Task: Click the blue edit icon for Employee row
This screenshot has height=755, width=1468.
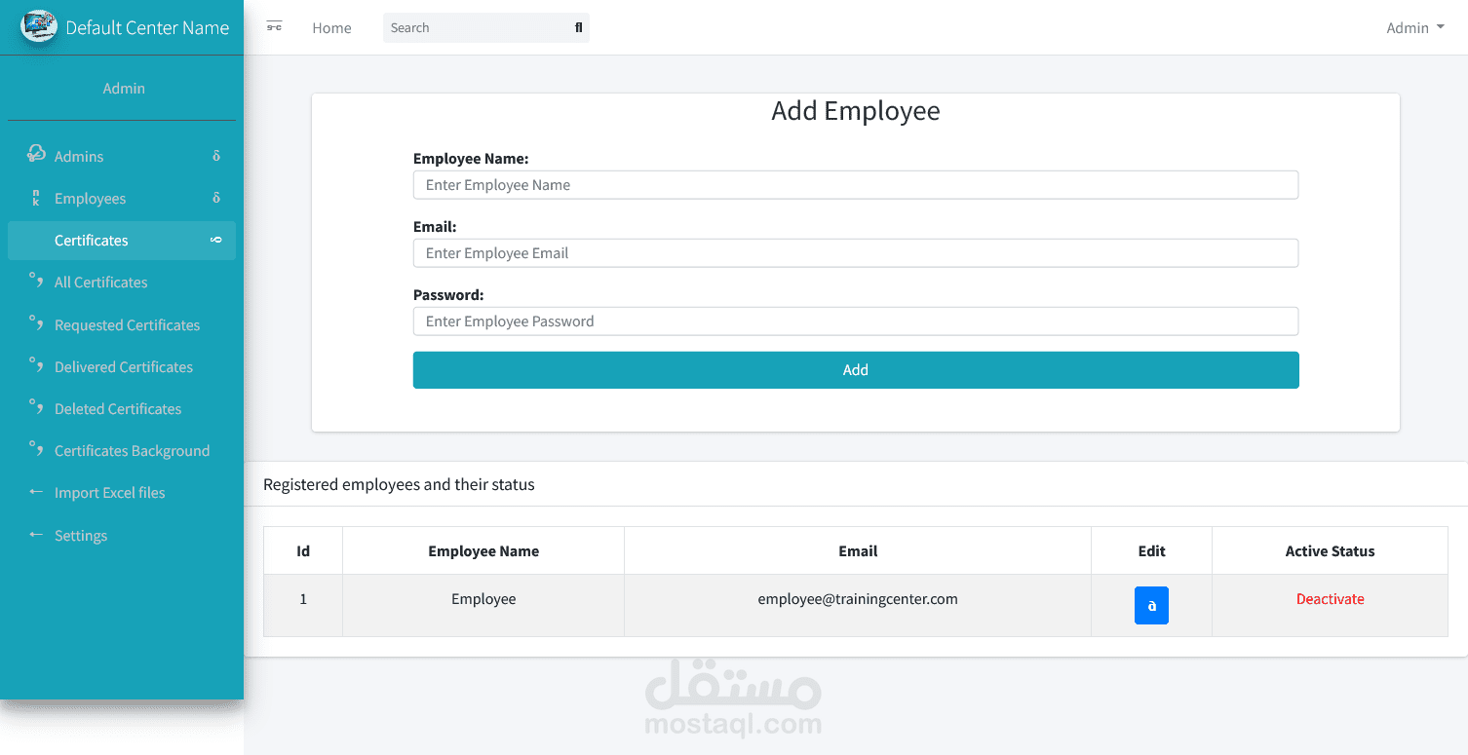Action: coord(1151,606)
